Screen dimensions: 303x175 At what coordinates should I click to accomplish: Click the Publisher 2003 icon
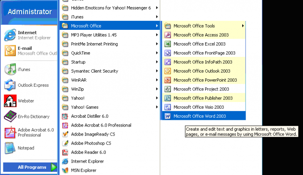(168, 98)
